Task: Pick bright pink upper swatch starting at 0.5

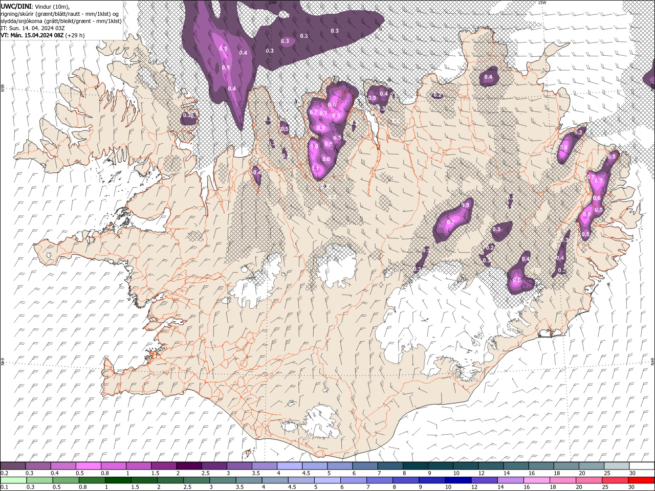Action: tap(88, 466)
